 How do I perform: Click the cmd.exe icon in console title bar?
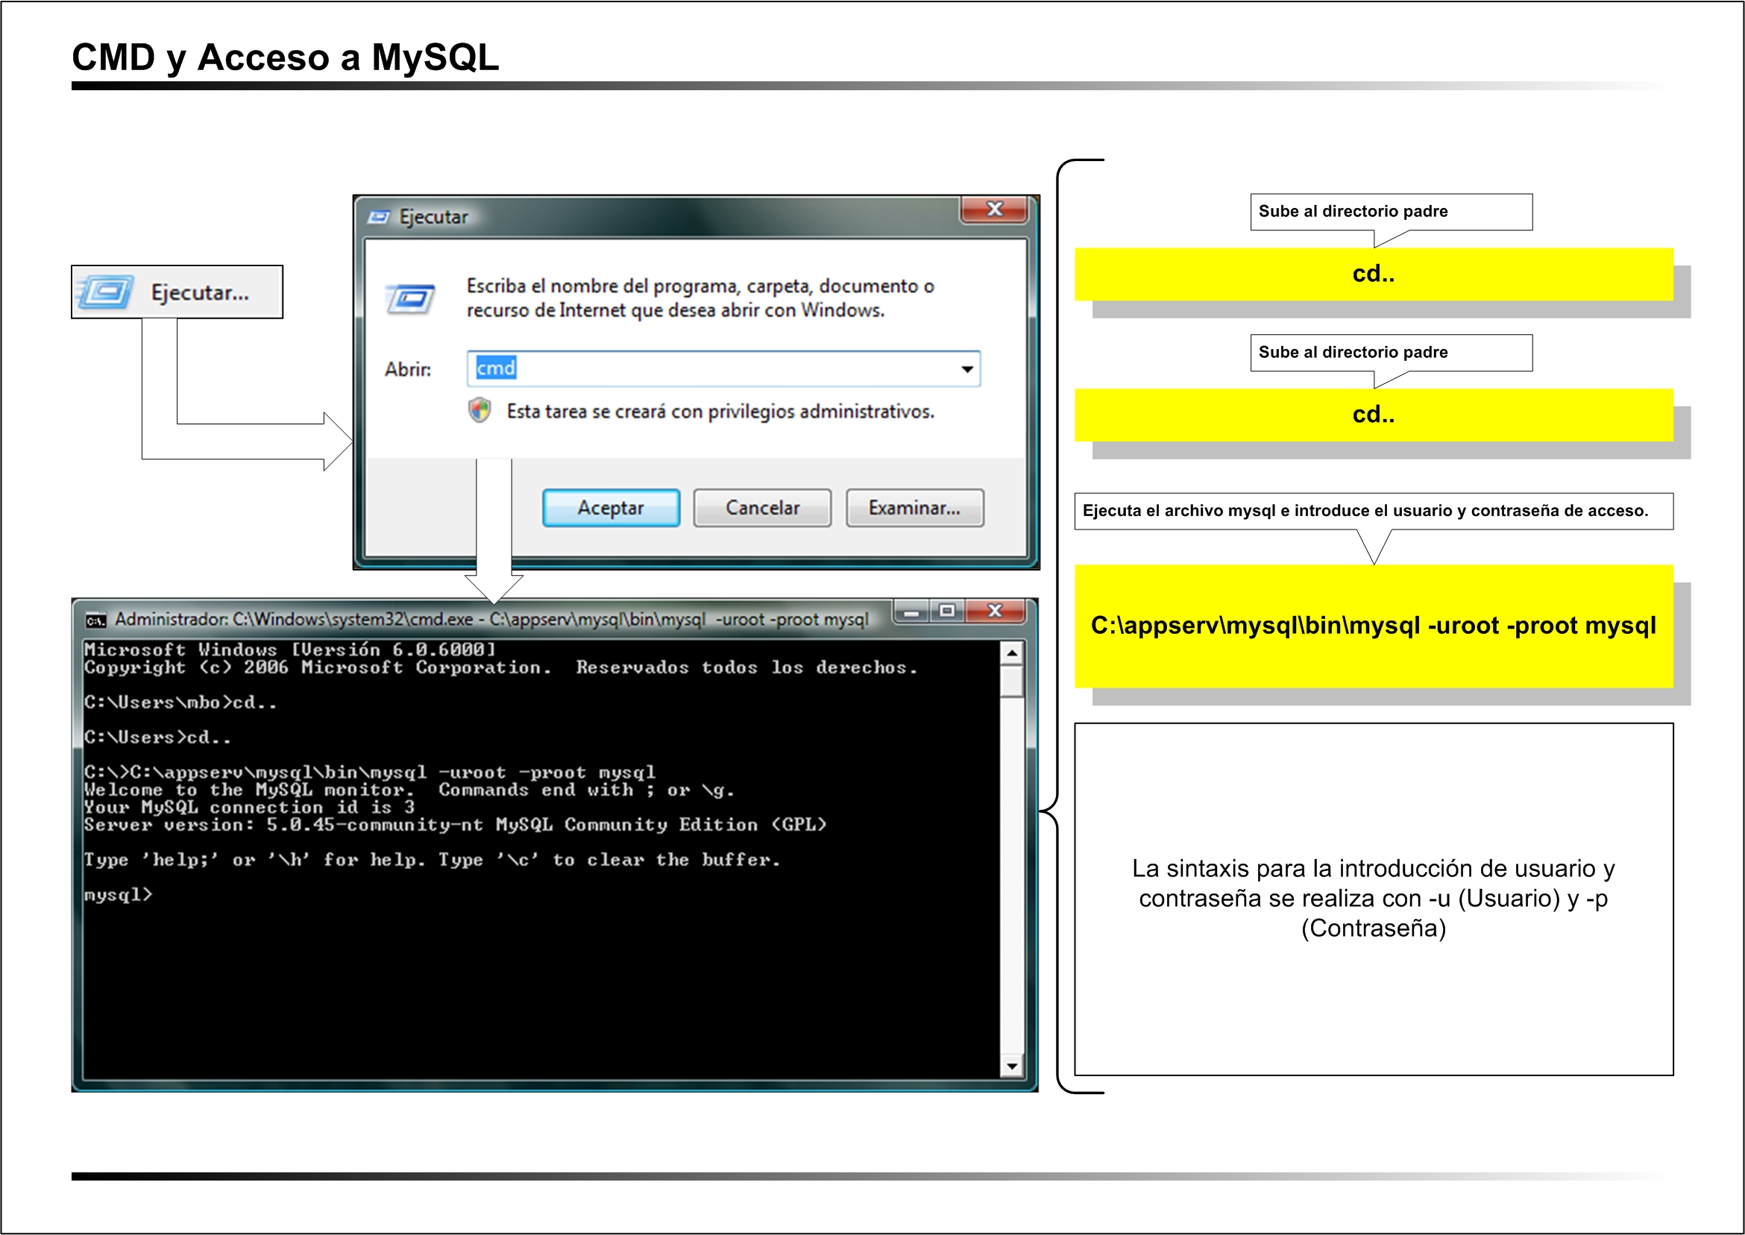(95, 620)
